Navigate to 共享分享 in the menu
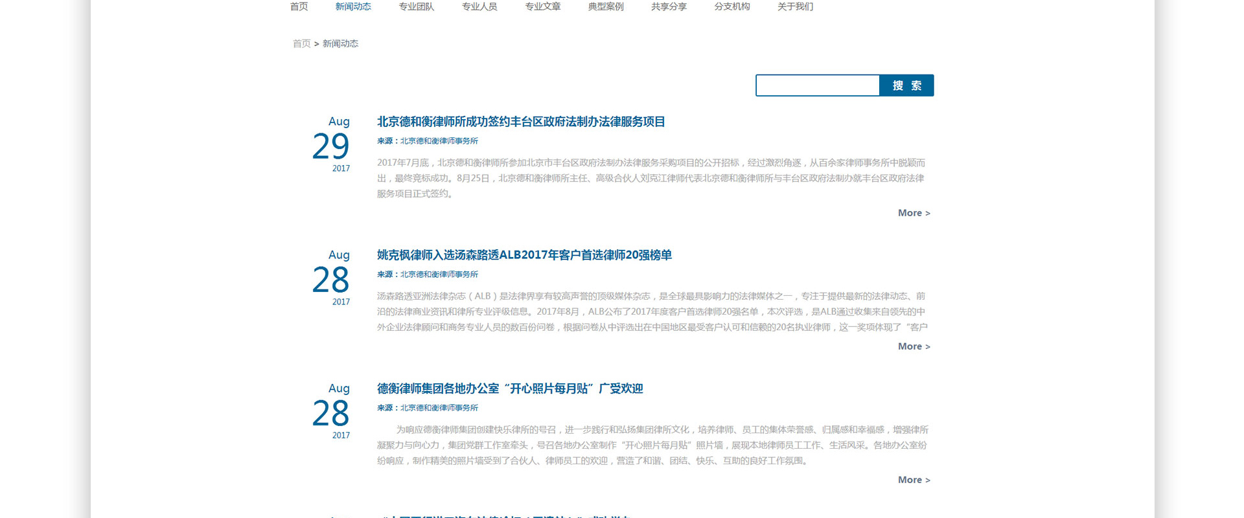 669,6
